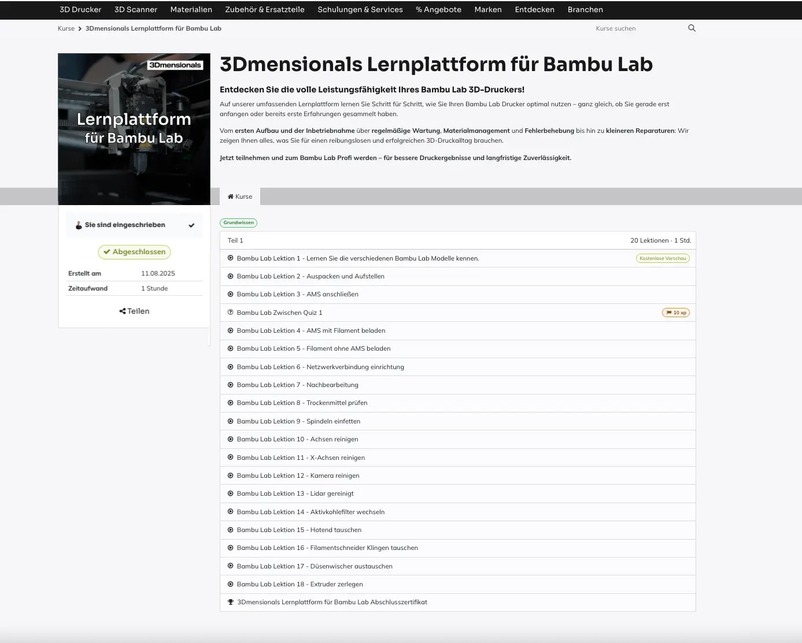Screen dimensions: 802x643
Task: Select the Kurse tab
Action: click(x=240, y=196)
